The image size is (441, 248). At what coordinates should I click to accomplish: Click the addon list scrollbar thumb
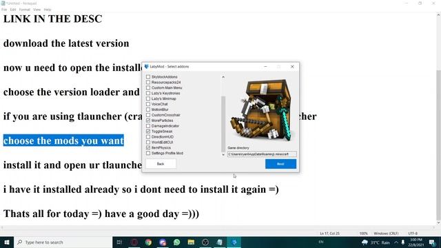tap(223, 124)
